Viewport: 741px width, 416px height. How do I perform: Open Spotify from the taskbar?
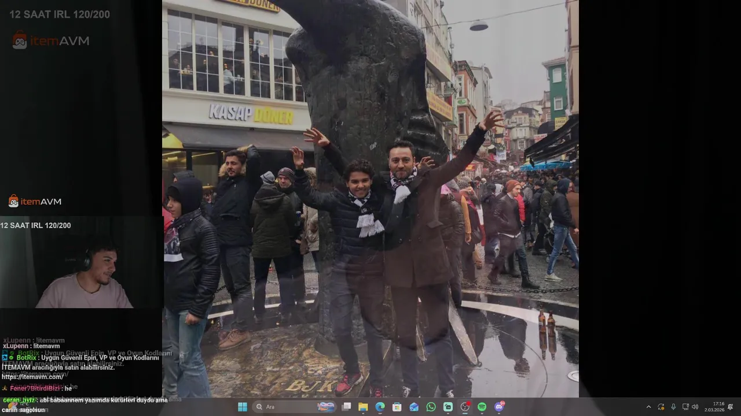pyautogui.click(x=482, y=407)
